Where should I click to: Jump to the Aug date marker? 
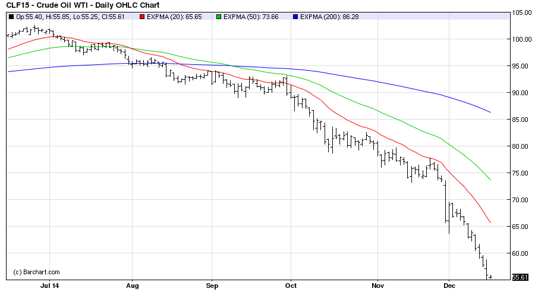[132, 286]
